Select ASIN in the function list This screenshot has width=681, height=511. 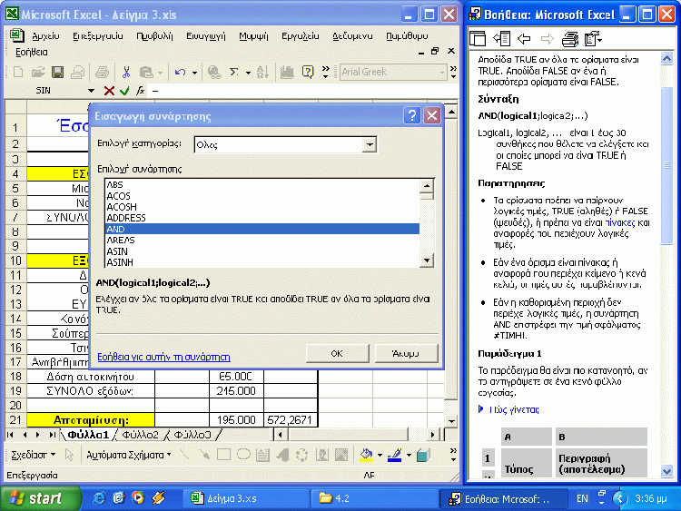point(262,251)
